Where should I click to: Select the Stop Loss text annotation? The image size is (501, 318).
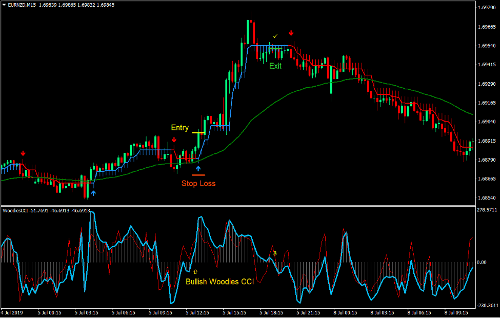[199, 184]
